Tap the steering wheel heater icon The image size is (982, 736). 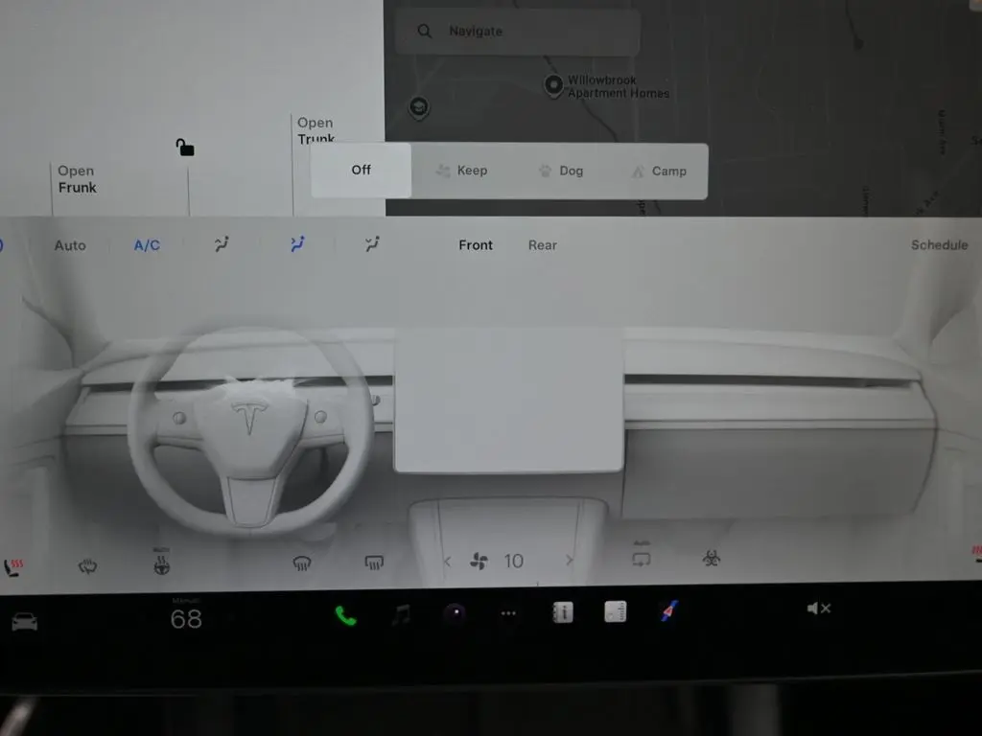162,563
